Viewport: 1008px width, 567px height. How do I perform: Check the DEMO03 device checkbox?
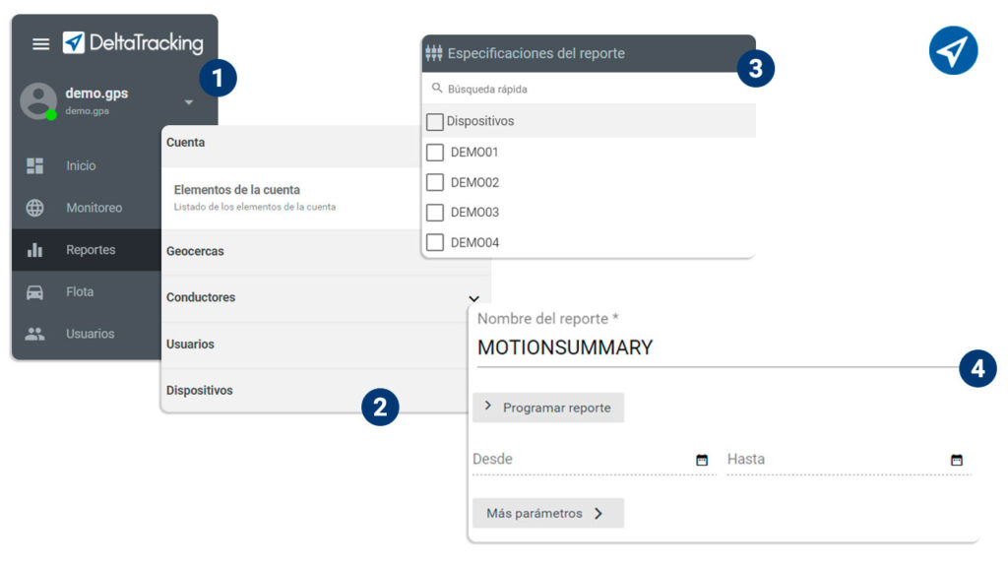435,213
